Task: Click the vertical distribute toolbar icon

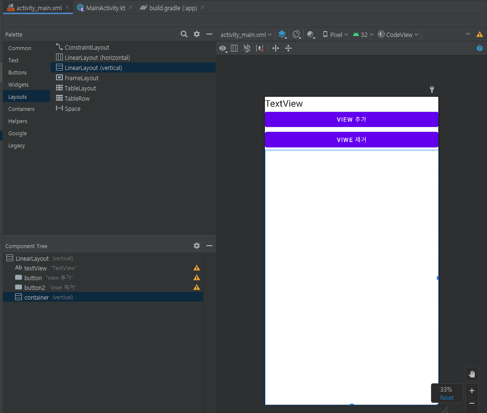Action: [x=288, y=48]
